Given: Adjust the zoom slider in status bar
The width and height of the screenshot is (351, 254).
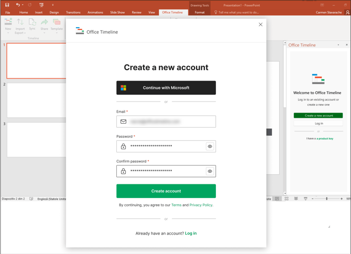Looking at the screenshot, I should [327, 199].
